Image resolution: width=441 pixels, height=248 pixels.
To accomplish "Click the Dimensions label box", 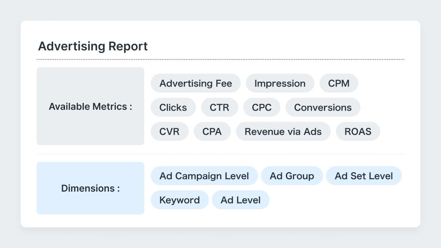I will [90, 188].
